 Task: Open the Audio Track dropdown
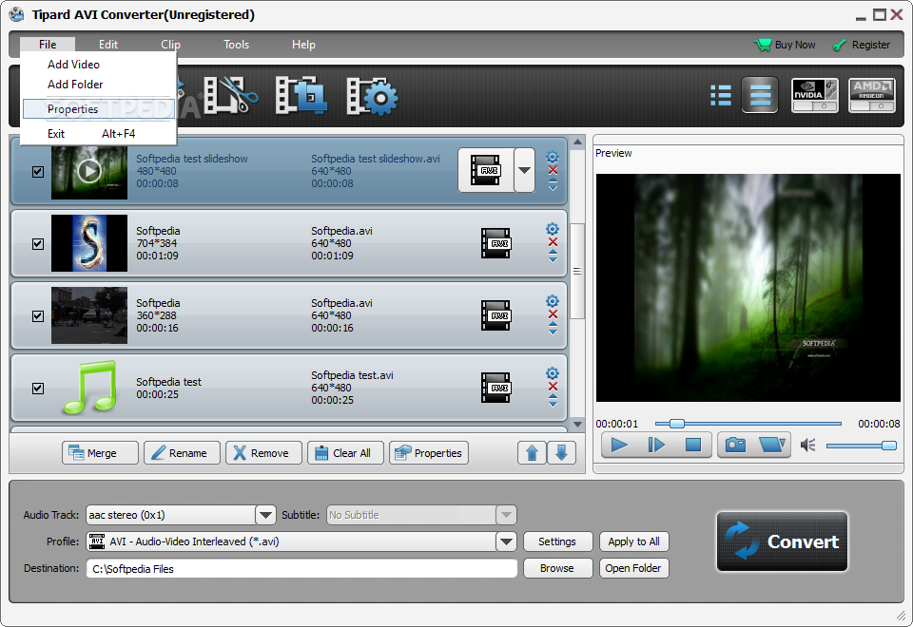[x=265, y=515]
